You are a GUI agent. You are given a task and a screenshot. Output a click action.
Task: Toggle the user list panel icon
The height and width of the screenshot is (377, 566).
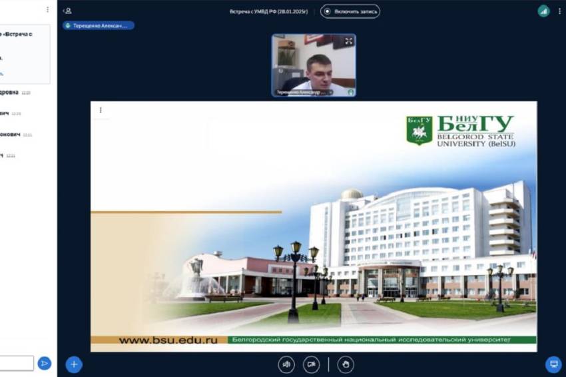[x=67, y=11]
